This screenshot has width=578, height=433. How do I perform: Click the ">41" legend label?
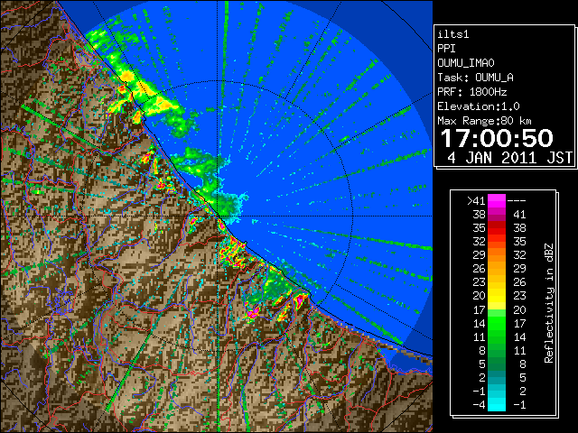point(476,201)
